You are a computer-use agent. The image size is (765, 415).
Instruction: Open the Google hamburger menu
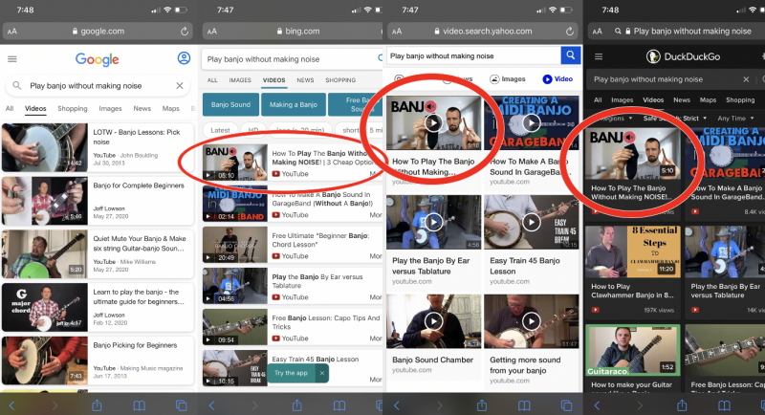tap(11, 58)
